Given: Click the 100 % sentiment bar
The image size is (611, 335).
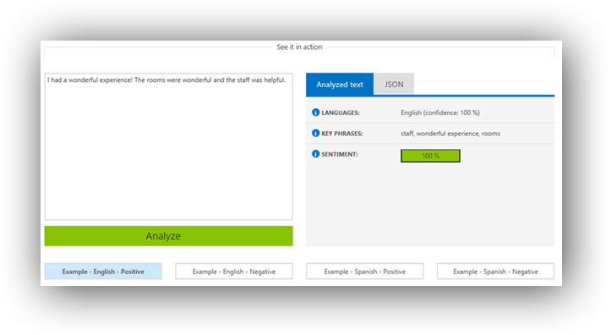Looking at the screenshot, I should point(431,156).
